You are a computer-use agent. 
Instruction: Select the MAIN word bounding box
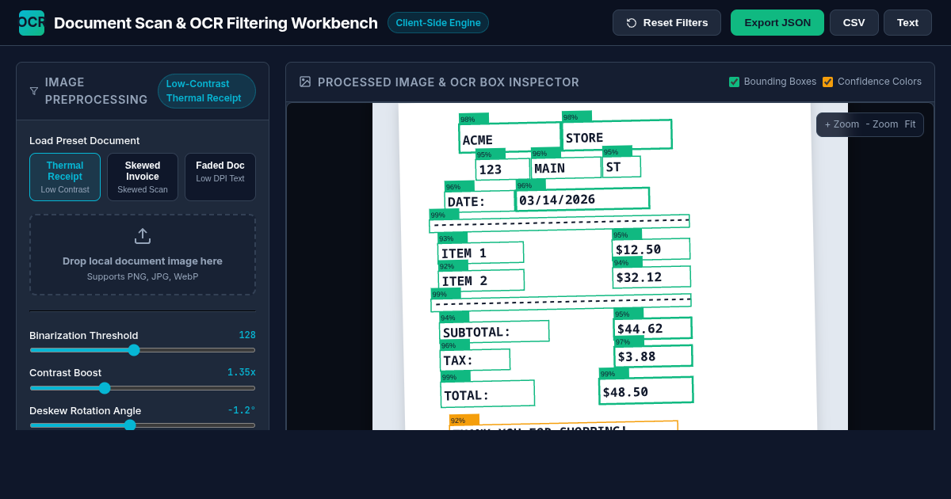tap(566, 168)
